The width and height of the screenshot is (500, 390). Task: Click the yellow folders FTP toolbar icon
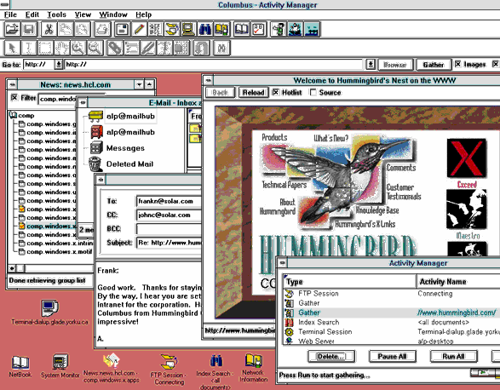[172, 29]
